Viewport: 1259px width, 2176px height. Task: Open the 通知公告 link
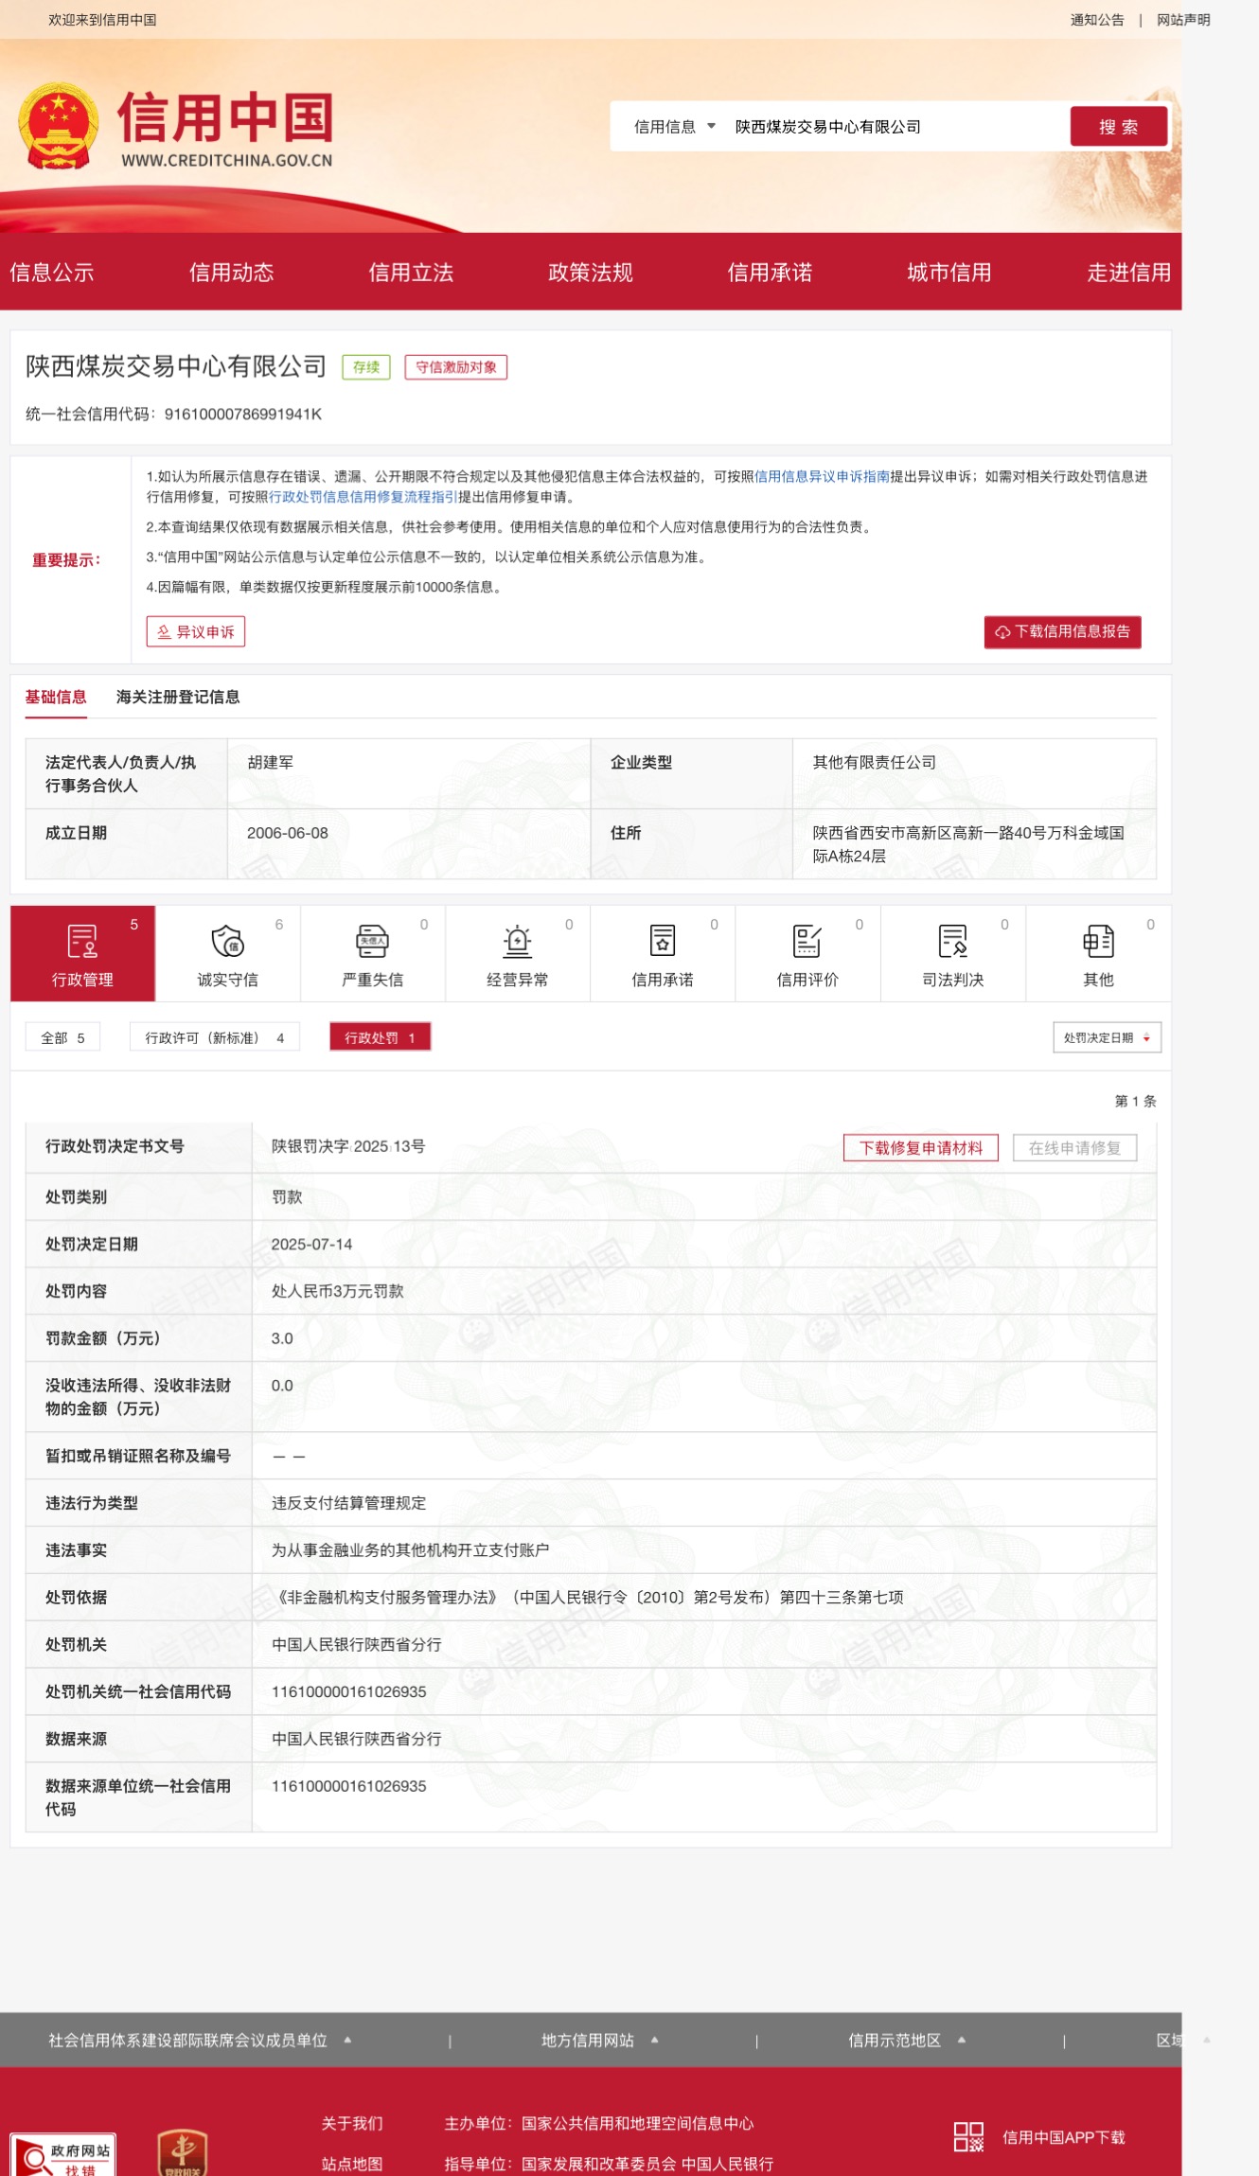(1097, 20)
